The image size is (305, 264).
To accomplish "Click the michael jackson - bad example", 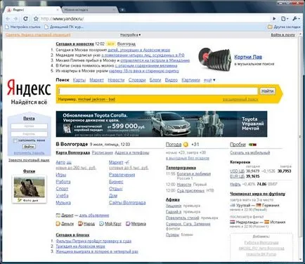I will (x=96, y=99).
